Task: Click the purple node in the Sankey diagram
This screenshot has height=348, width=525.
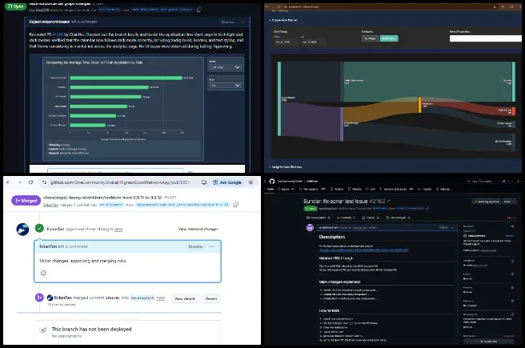Action: coord(342,124)
